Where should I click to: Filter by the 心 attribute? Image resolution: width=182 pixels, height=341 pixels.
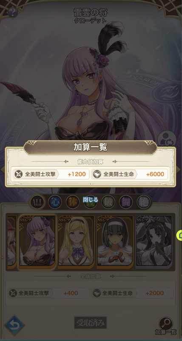(55, 202)
